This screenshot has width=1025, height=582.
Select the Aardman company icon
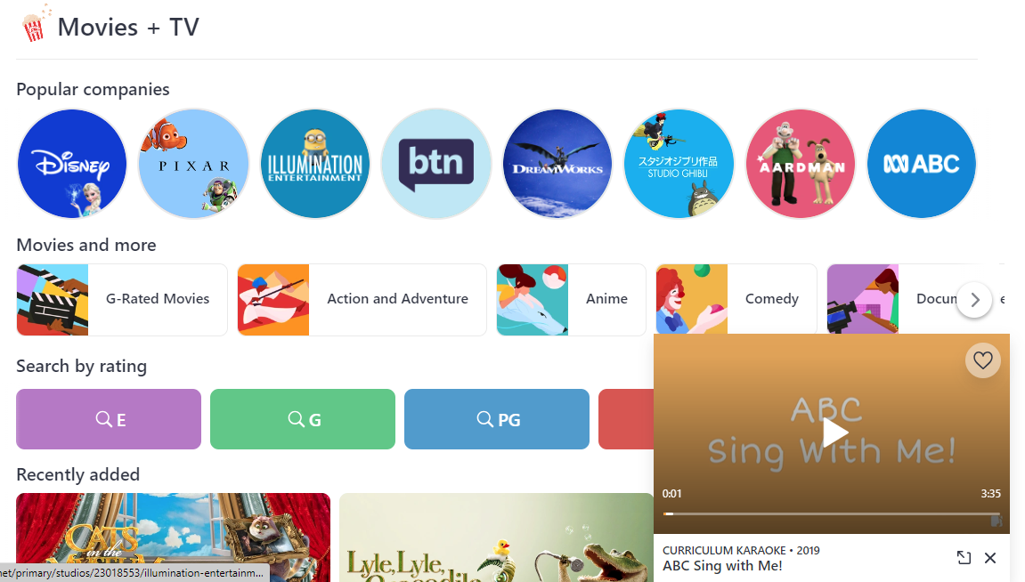tap(800, 164)
